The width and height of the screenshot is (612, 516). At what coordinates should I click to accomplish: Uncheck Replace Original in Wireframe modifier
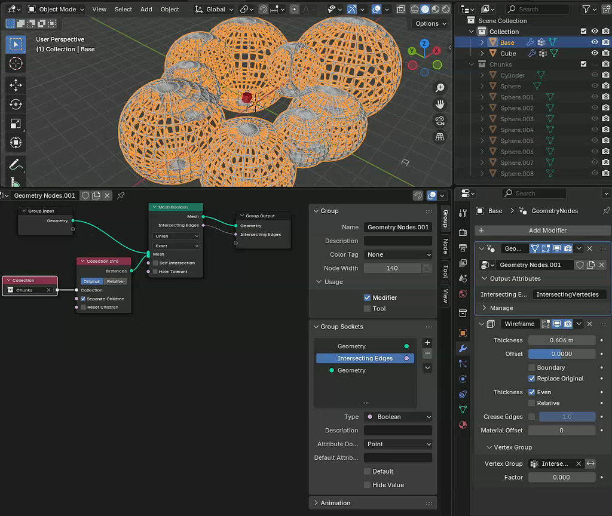pos(531,378)
